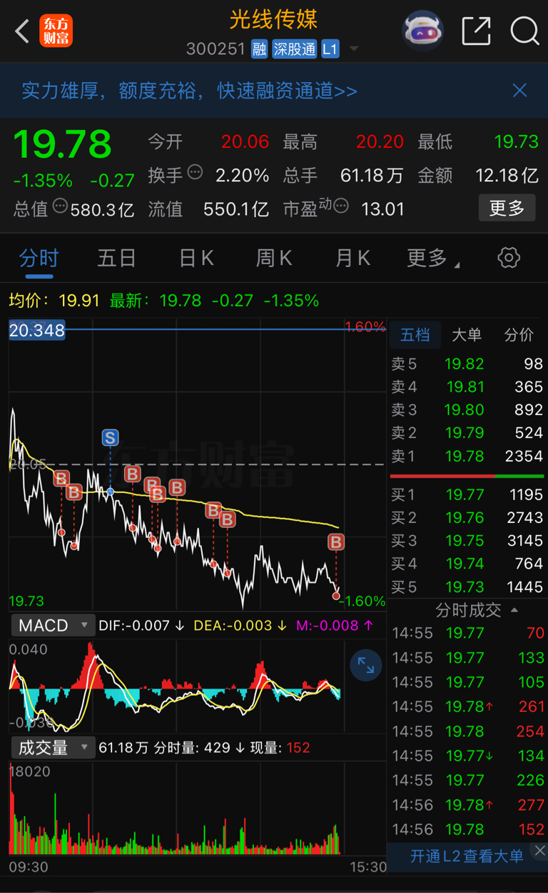
Task: Select the 大单 tab
Action: point(467,334)
